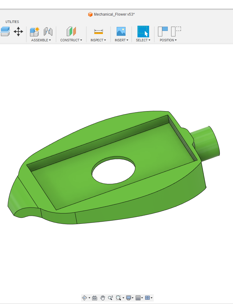Viewport: 233px width, 304px height.
Task: Click the Offset Plane construct icon
Action: 71,32
